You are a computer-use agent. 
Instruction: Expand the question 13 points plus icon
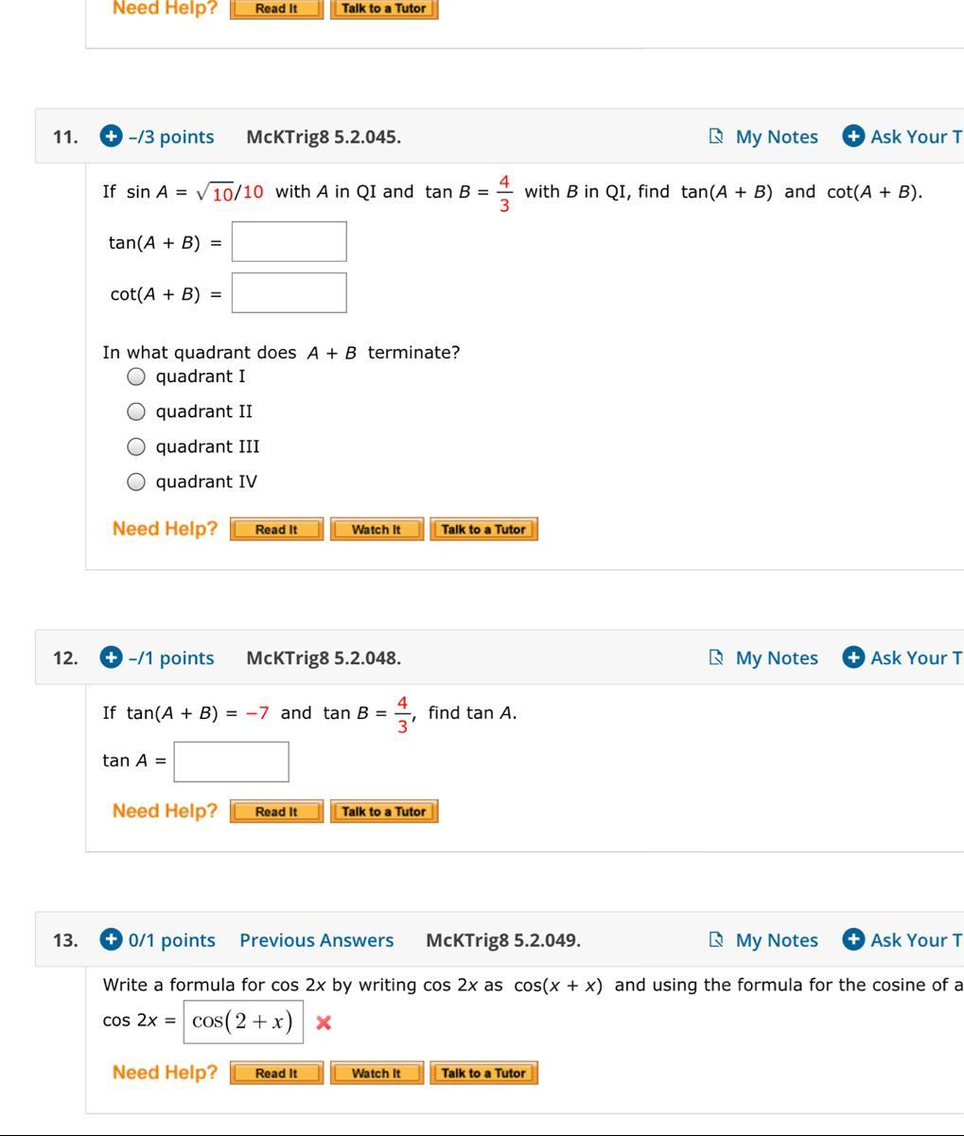(111, 940)
